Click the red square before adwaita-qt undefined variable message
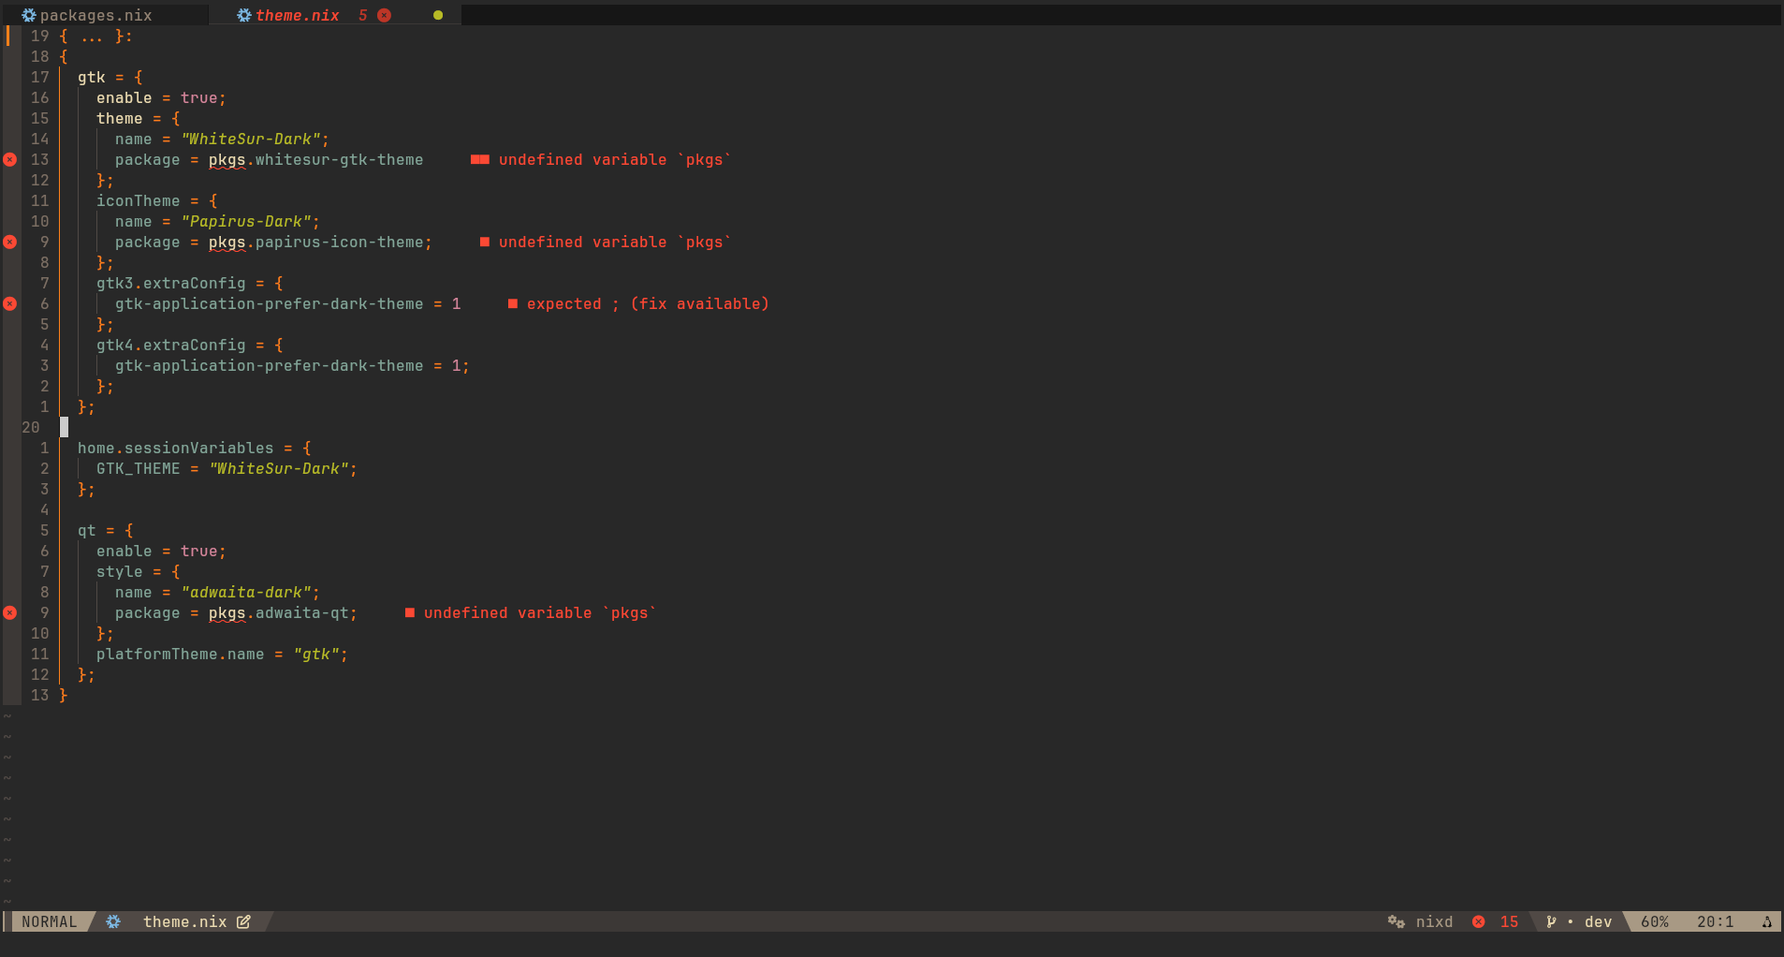 point(410,612)
